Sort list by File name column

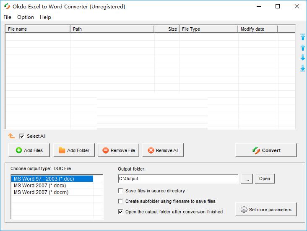38,29
